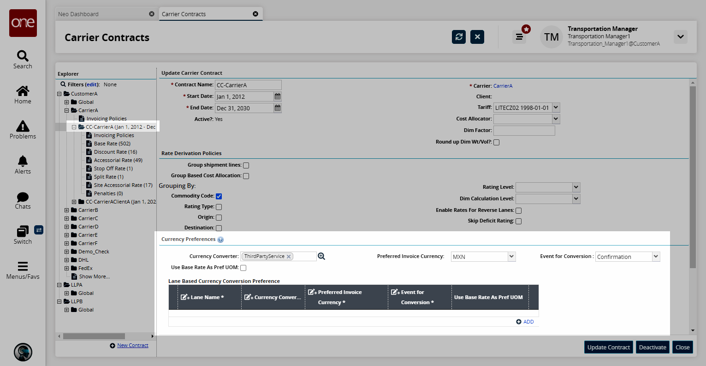
Task: Click the Update Contract button
Action: tap(608, 347)
